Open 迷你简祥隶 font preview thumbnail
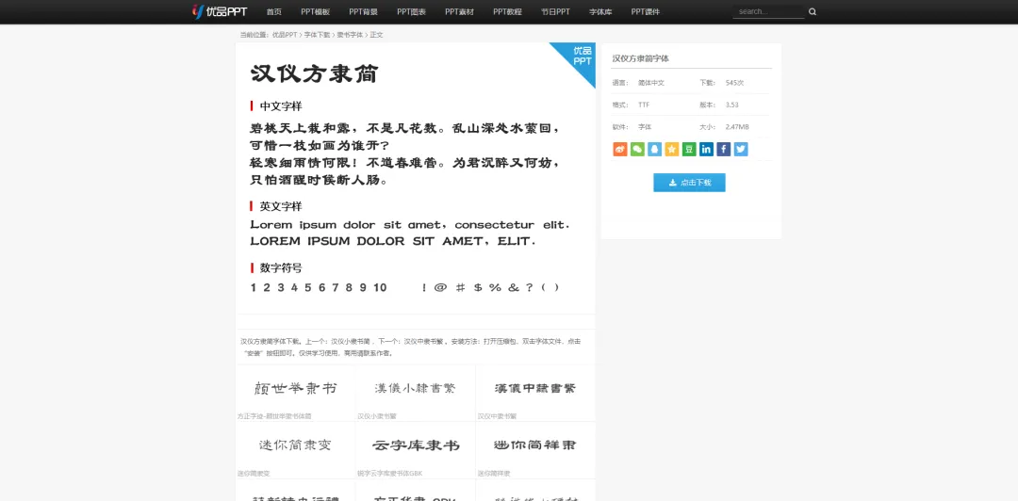The image size is (1018, 501). click(535, 445)
